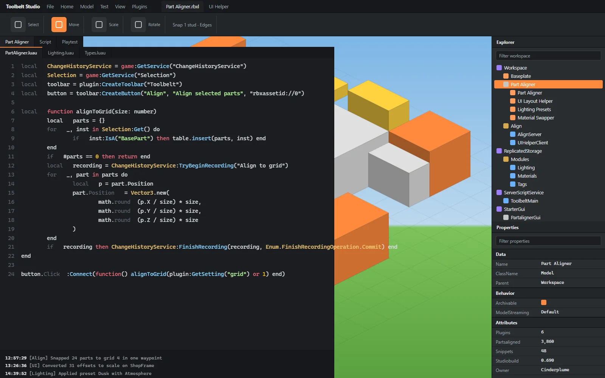Click the Modules folder icon

(x=506, y=159)
